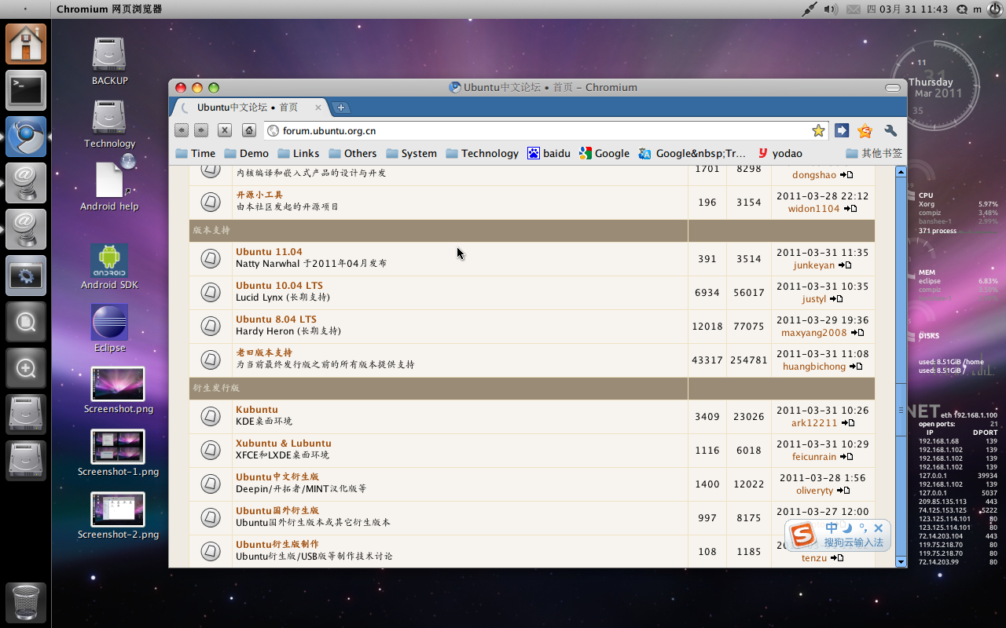Open the Kubuntu forum link
The width and height of the screenshot is (1006, 628).
(257, 410)
